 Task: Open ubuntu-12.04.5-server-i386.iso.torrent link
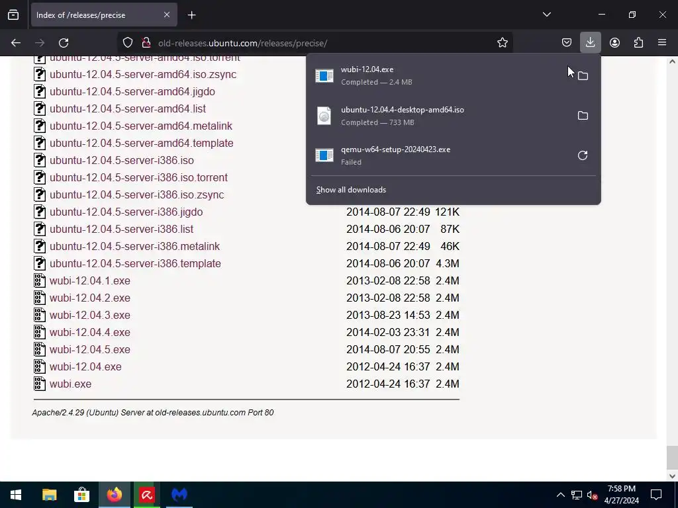pos(138,177)
